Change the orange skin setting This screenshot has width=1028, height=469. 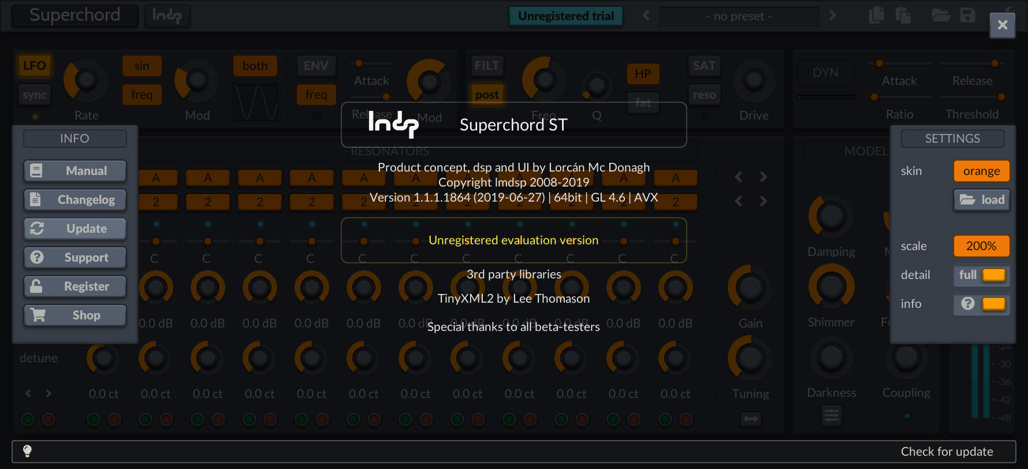981,171
